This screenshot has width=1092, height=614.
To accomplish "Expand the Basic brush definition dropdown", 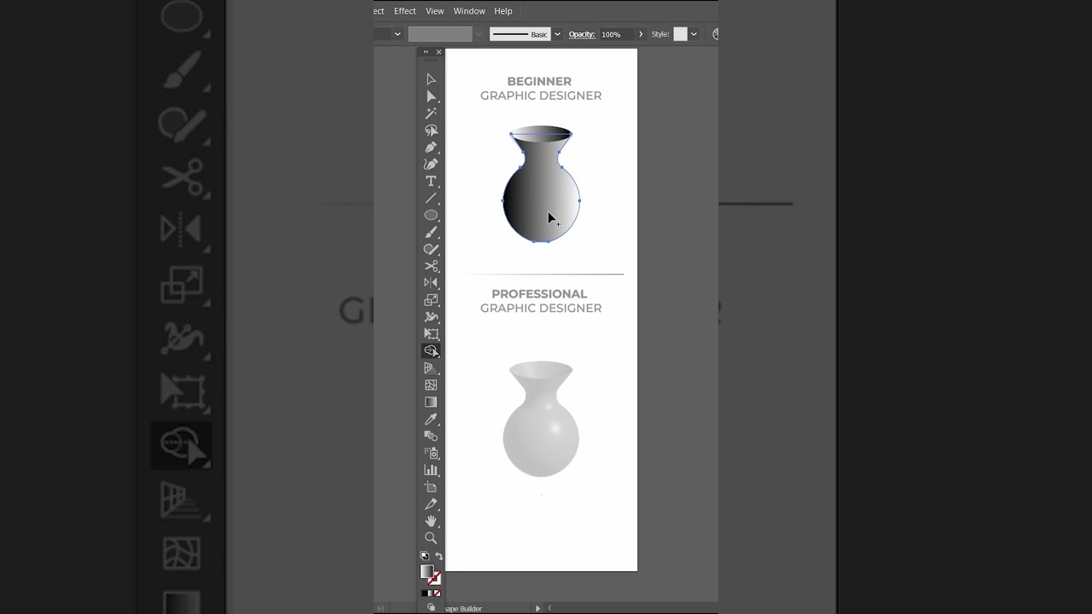I will (x=557, y=34).
